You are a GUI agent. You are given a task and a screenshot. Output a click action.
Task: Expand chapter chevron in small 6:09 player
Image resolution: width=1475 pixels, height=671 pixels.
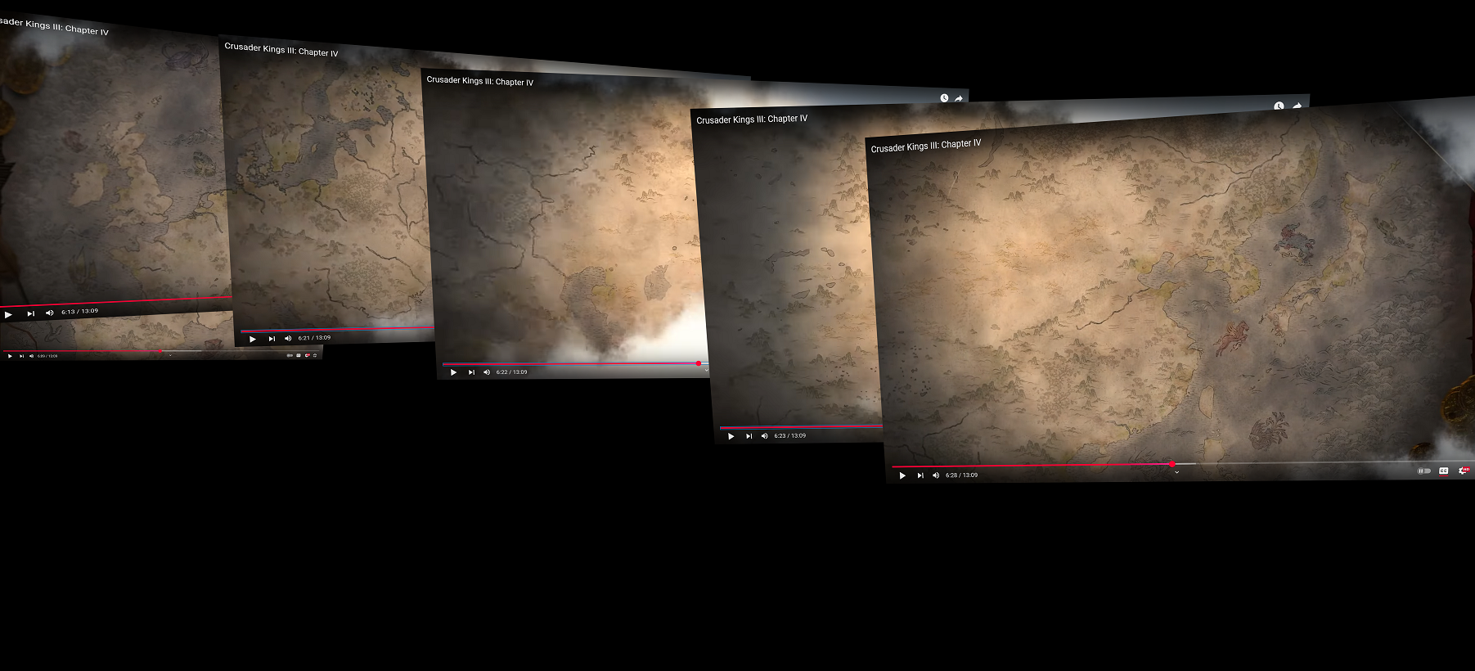(170, 355)
